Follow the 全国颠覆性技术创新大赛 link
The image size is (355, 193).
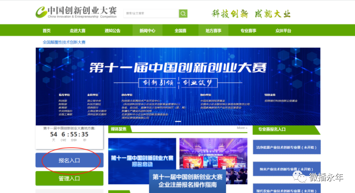coord(64,42)
